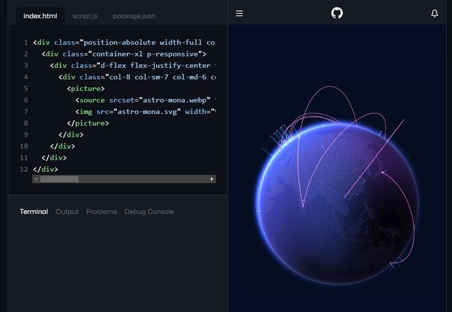Viewport: 452px width, 312px height.
Task: Click the d-flex flex-justify-center code line
Action: pyautogui.click(x=133, y=66)
